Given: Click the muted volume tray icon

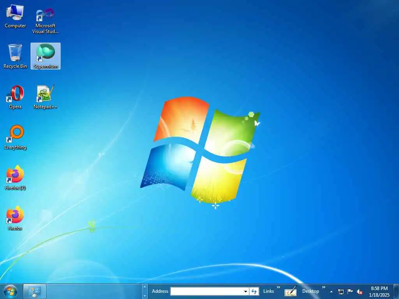Looking at the screenshot, I should (x=360, y=292).
